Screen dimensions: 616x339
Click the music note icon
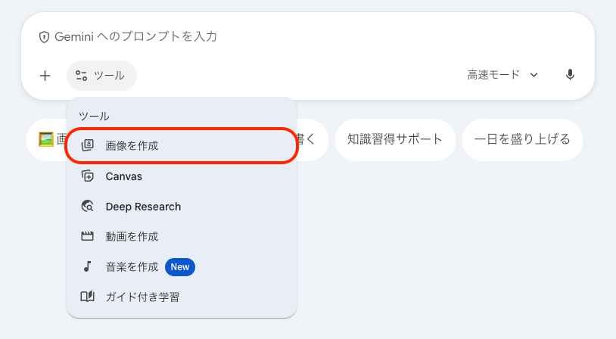coord(88,266)
